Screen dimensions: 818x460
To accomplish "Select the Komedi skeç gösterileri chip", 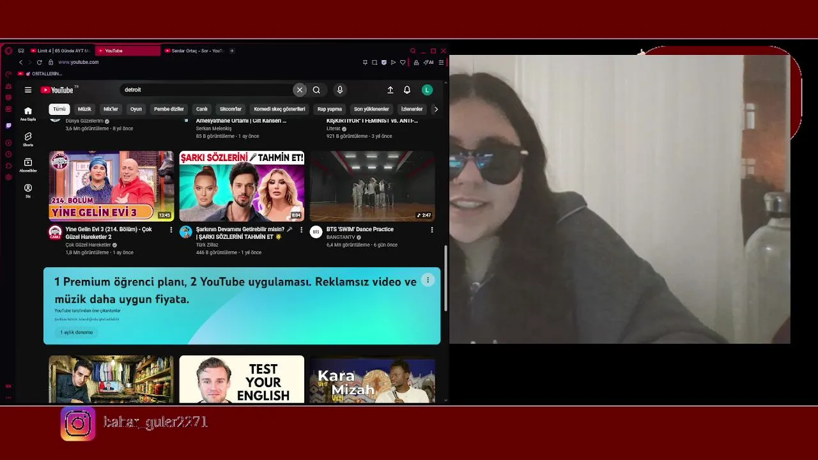I will 279,109.
